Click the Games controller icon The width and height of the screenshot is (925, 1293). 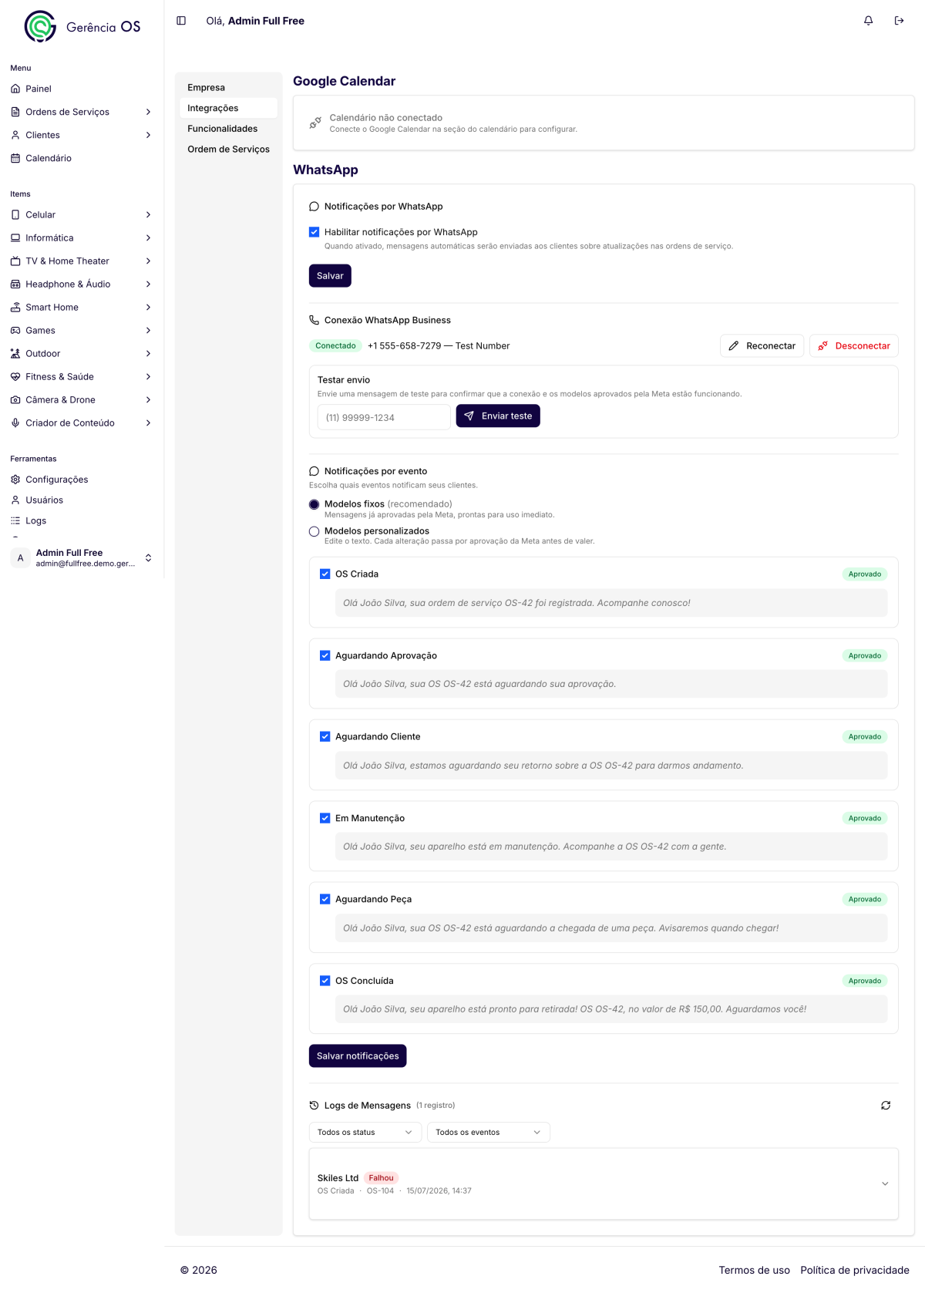click(15, 330)
